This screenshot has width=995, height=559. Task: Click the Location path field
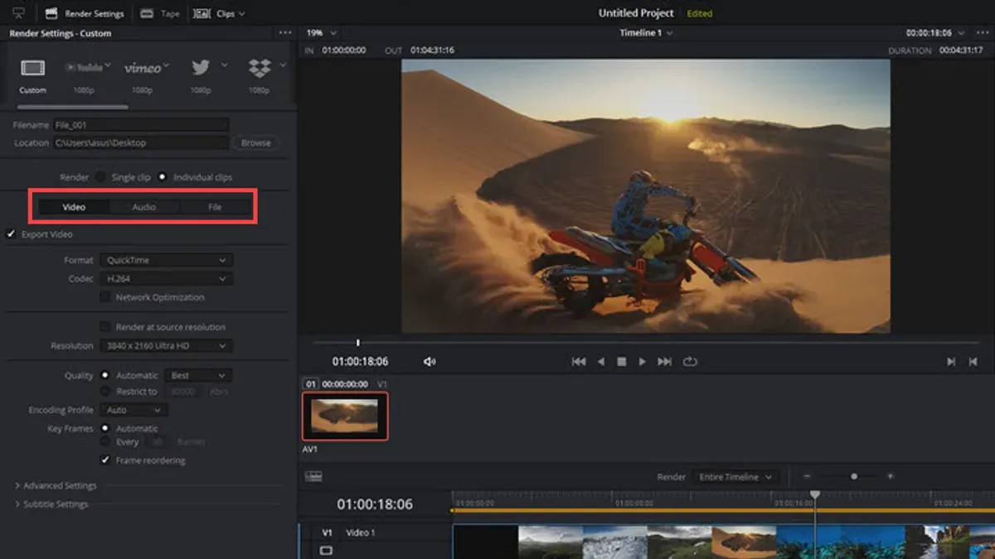(x=140, y=143)
